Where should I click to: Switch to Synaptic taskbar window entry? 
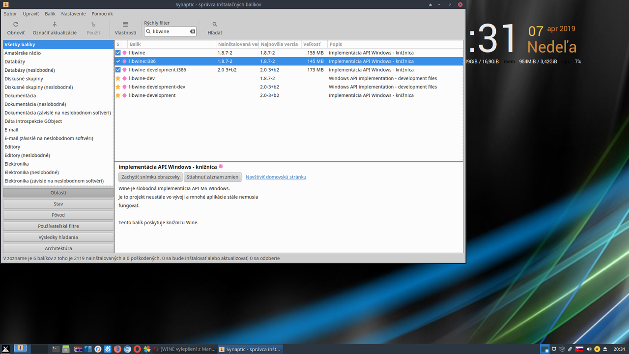250,349
